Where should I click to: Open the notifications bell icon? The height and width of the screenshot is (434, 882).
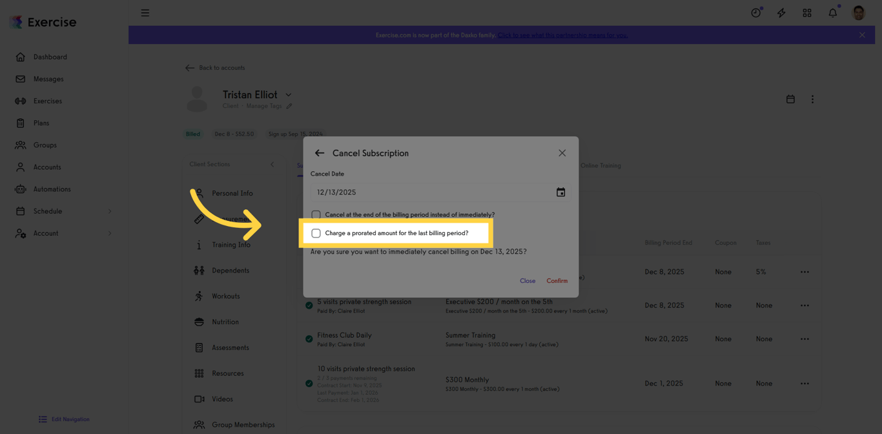[x=833, y=12]
